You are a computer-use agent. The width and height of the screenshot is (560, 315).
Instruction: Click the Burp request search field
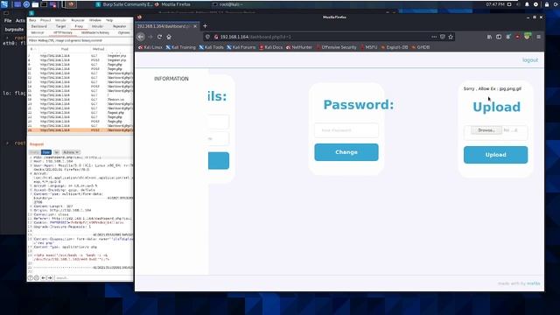click(x=94, y=278)
